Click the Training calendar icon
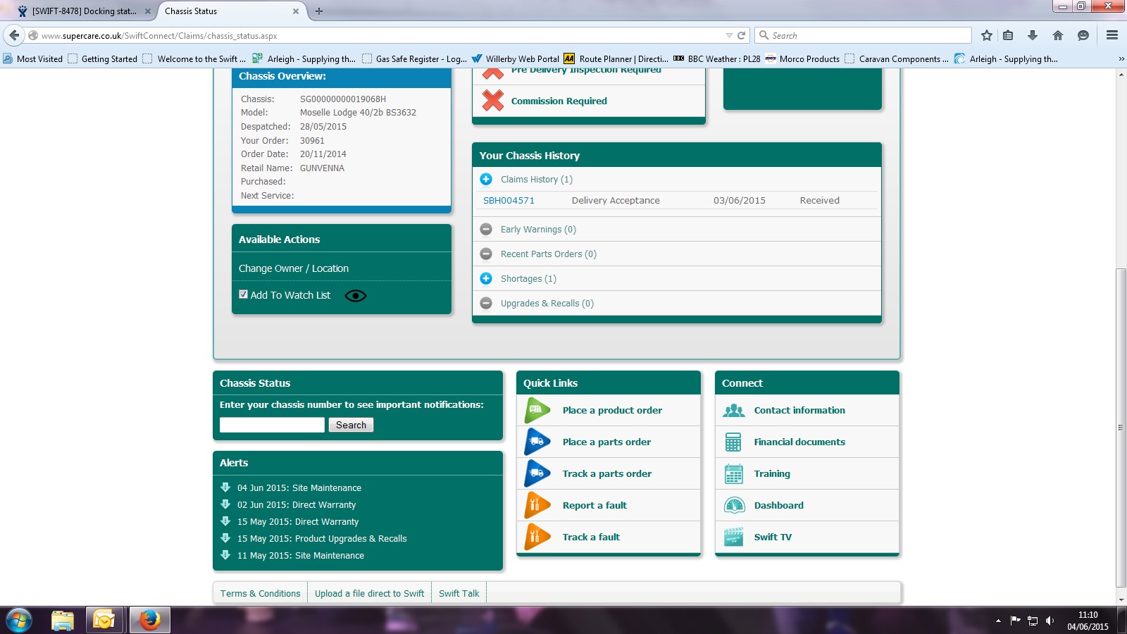Screen dimensions: 1127x634 [733, 474]
